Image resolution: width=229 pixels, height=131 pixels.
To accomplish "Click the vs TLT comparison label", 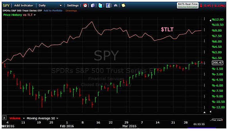I will click(28, 15).
